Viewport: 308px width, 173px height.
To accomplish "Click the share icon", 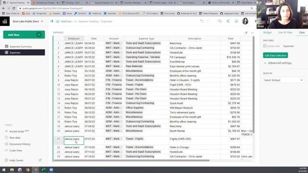I will coord(228,21).
